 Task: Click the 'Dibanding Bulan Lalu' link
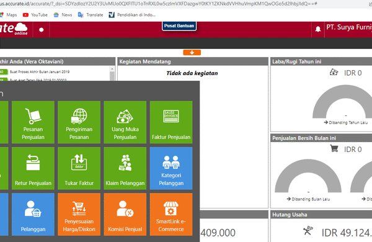(x=308, y=199)
